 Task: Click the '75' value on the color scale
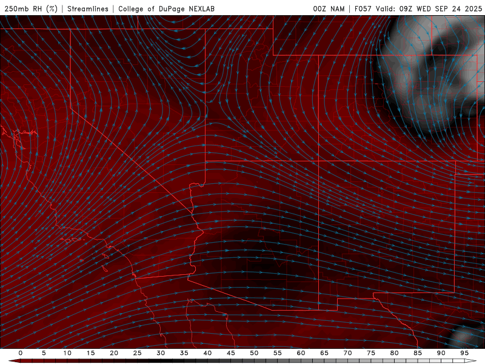coord(371,353)
